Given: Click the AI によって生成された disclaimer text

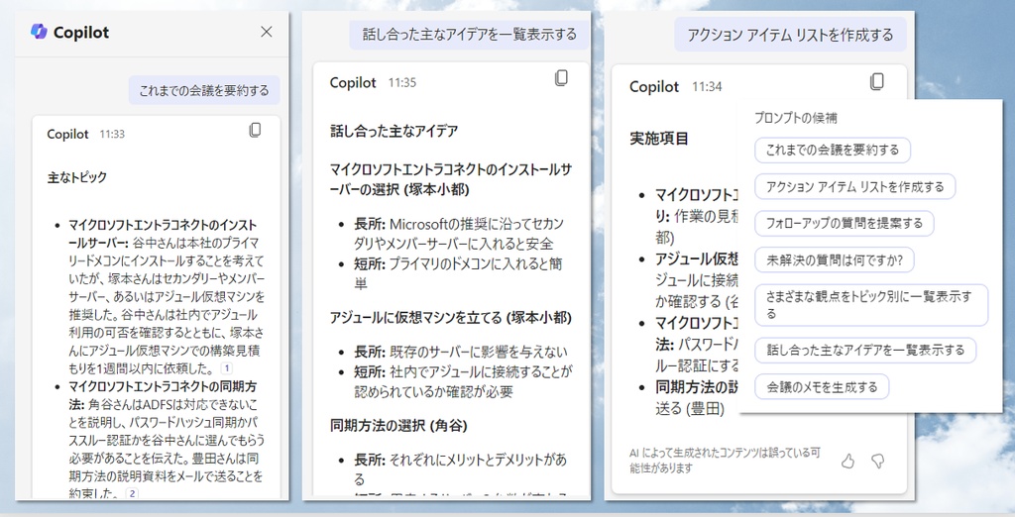Looking at the screenshot, I should (x=725, y=461).
